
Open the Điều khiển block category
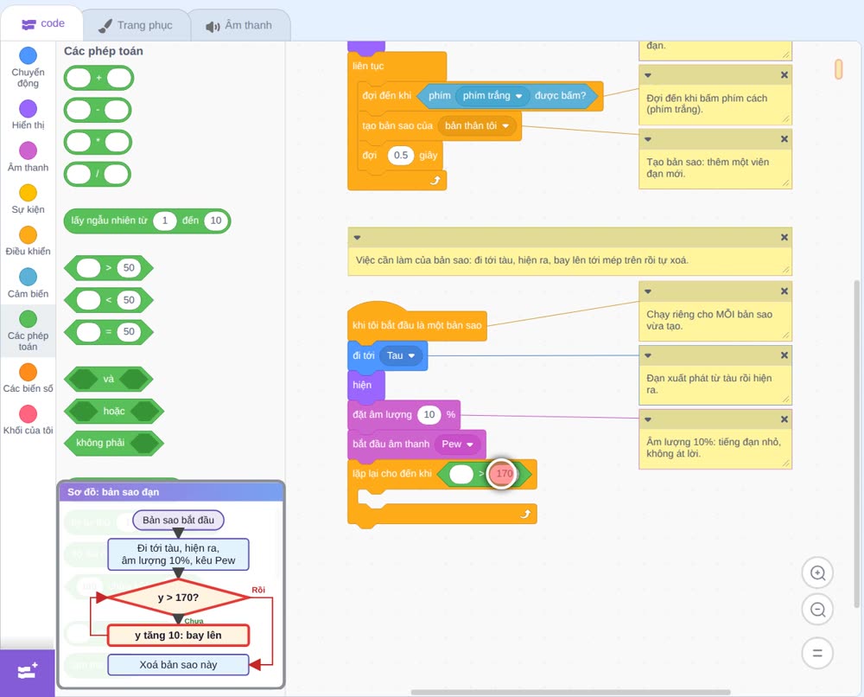point(29,241)
